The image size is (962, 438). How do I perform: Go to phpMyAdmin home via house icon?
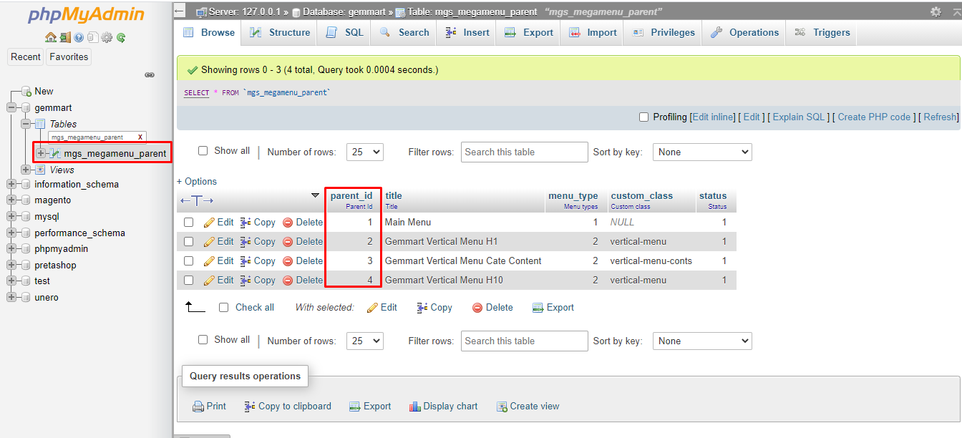[x=50, y=37]
